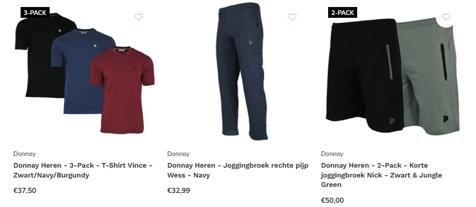Toggle wishlist heart on Korte joggingbroek Nick
The height and width of the screenshot is (207, 476).
coord(446,17)
